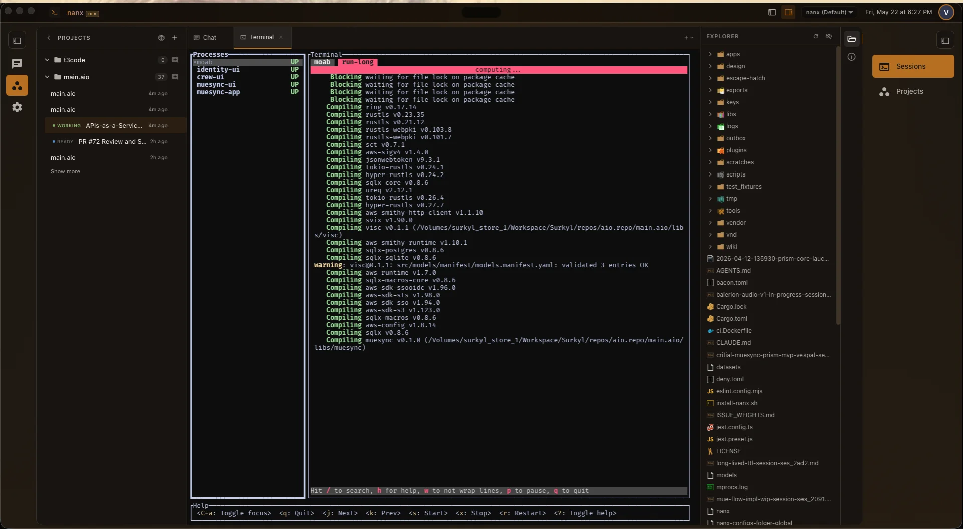
Task: Switch to the run-long terminal pane tab
Action: tap(358, 62)
